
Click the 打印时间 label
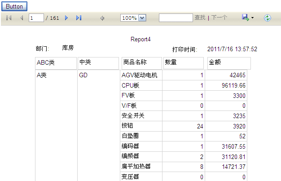pos(184,49)
